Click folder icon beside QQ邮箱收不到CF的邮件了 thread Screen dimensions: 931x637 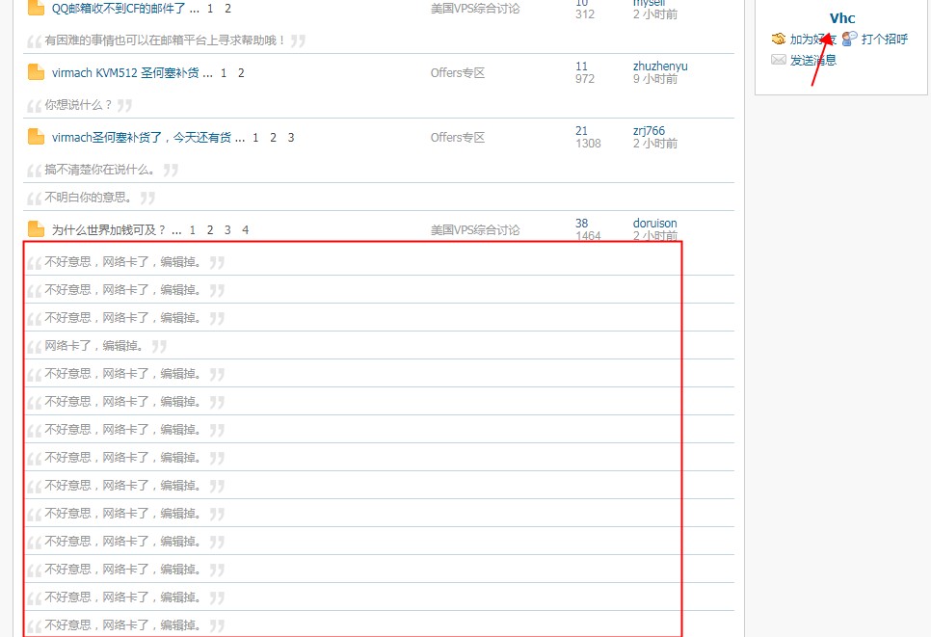coord(36,9)
